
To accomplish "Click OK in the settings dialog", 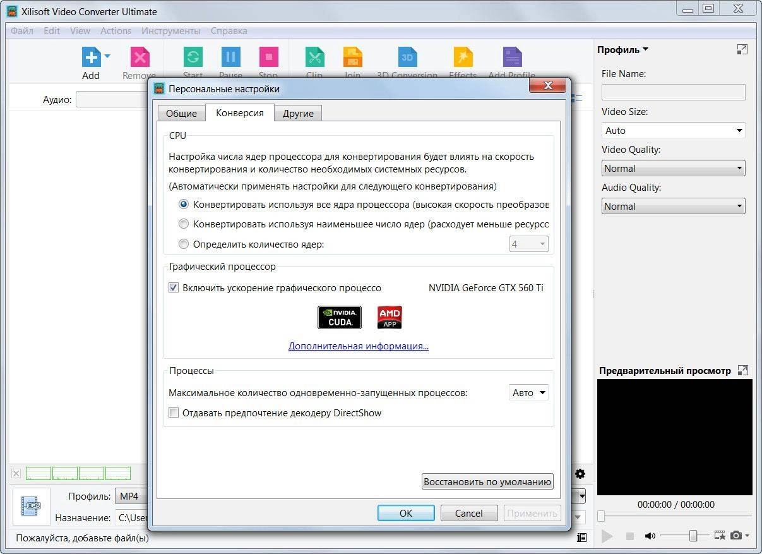I will pos(406,513).
